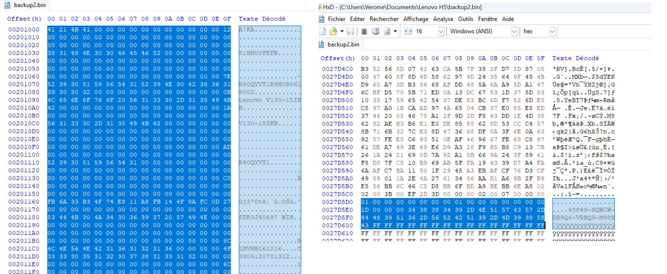
Task: Click decoded text 'R90QYVT1R9N0B861'
Action: (x=270, y=84)
